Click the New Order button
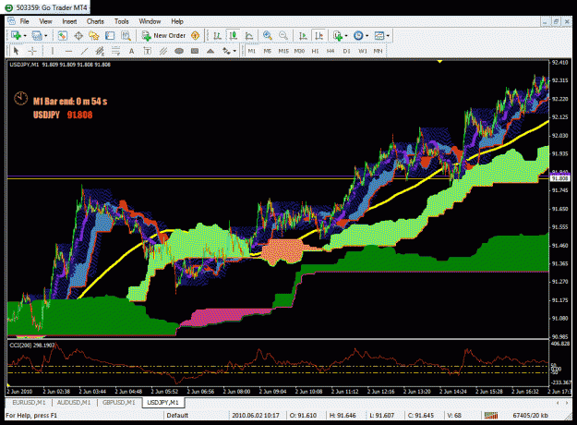Screen dimensions: 577x425 pyautogui.click(x=163, y=35)
